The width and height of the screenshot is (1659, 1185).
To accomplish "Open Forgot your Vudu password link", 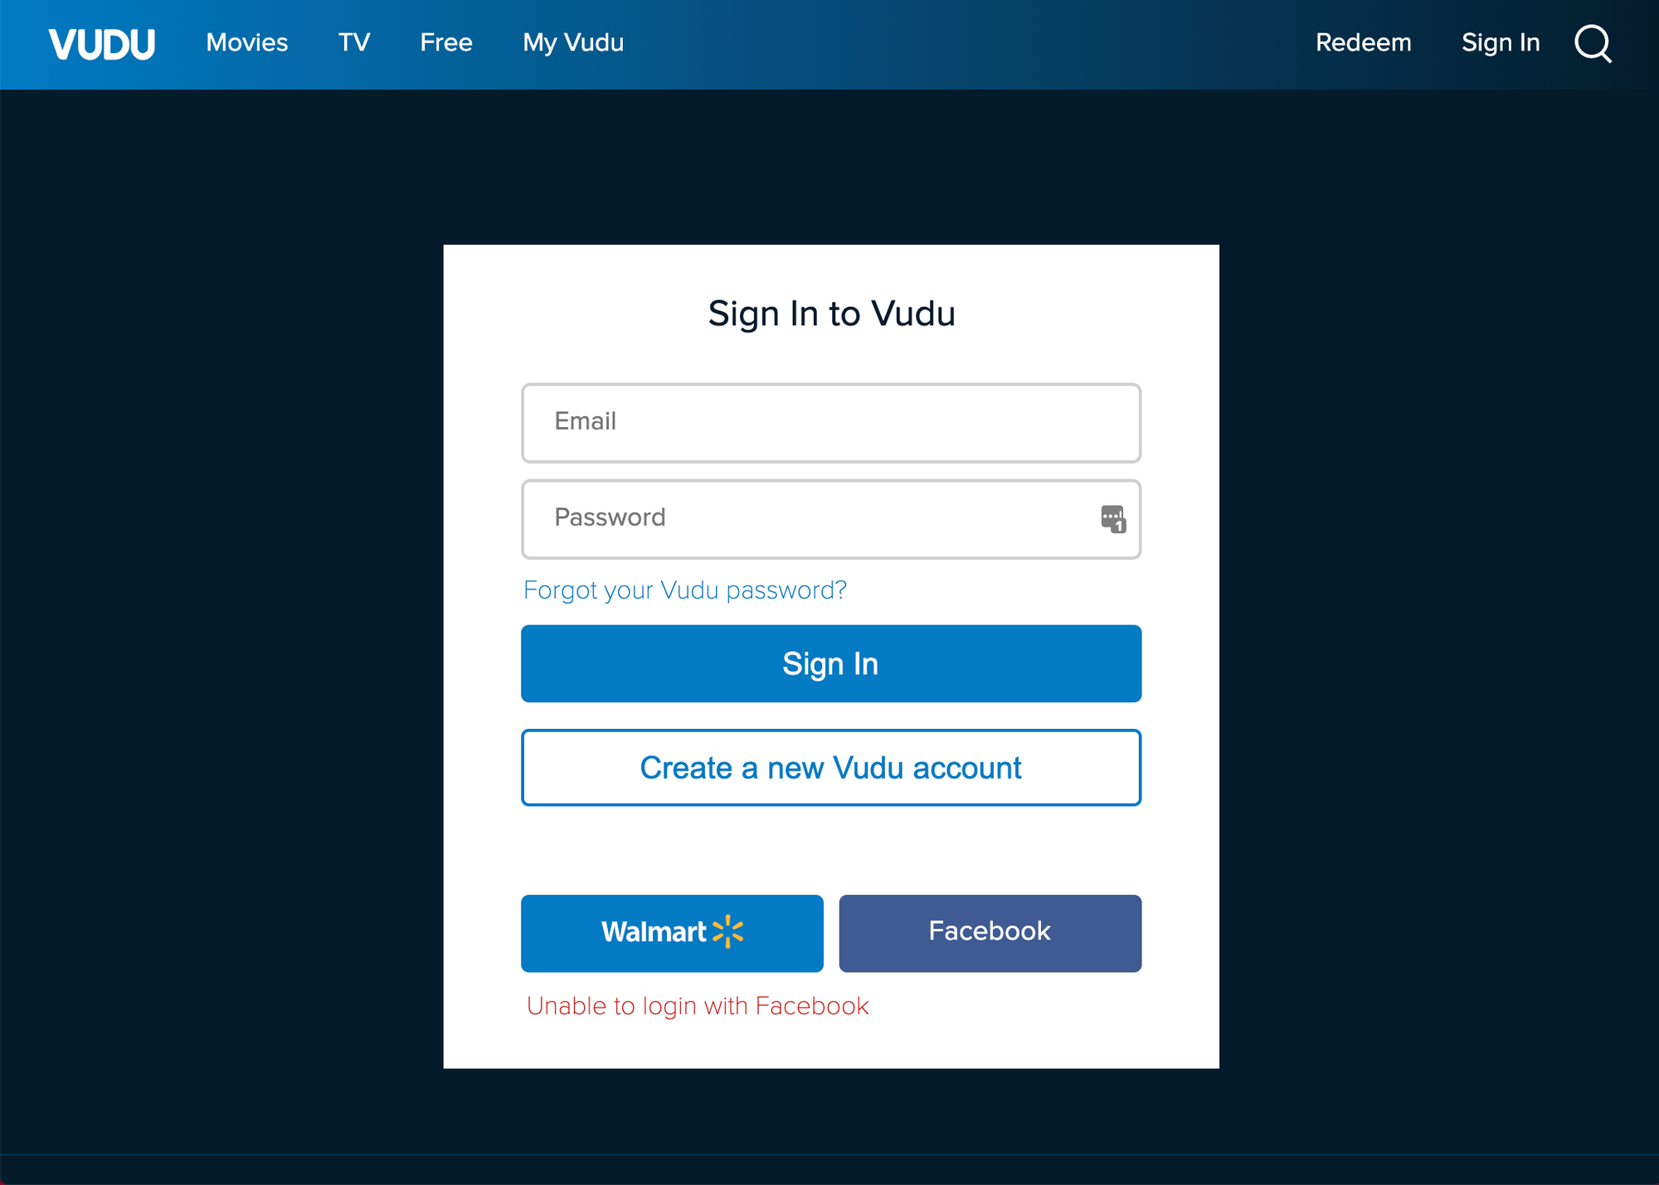I will pos(685,590).
